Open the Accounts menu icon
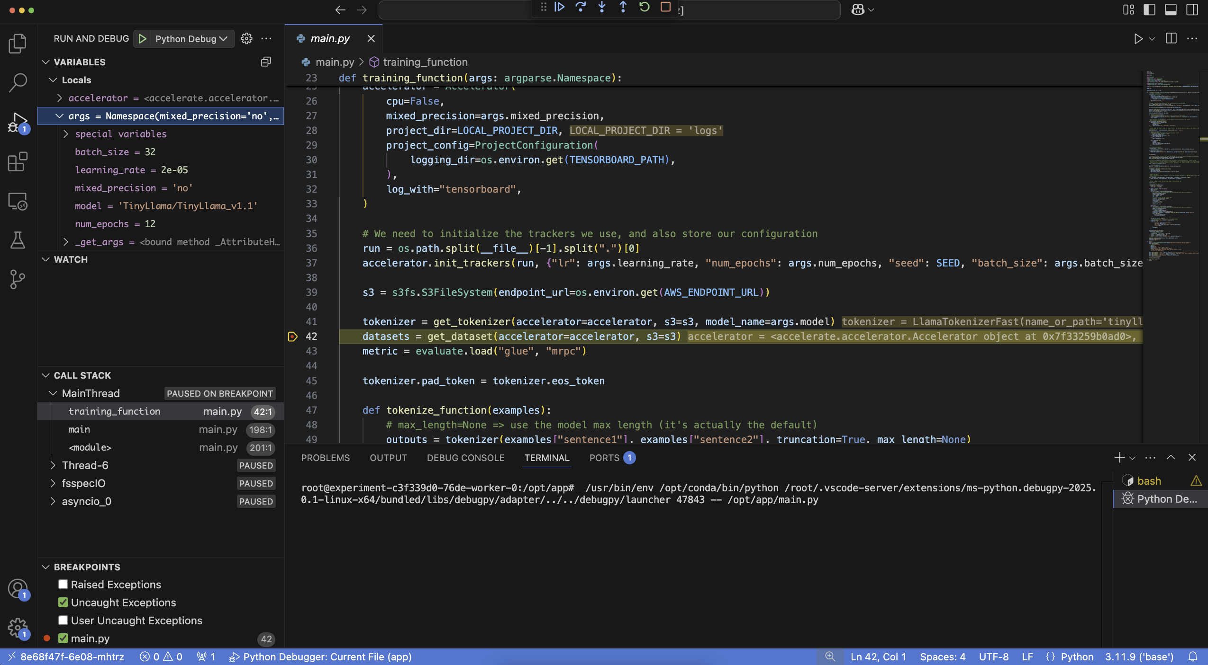Image resolution: width=1208 pixels, height=665 pixels. point(18,589)
